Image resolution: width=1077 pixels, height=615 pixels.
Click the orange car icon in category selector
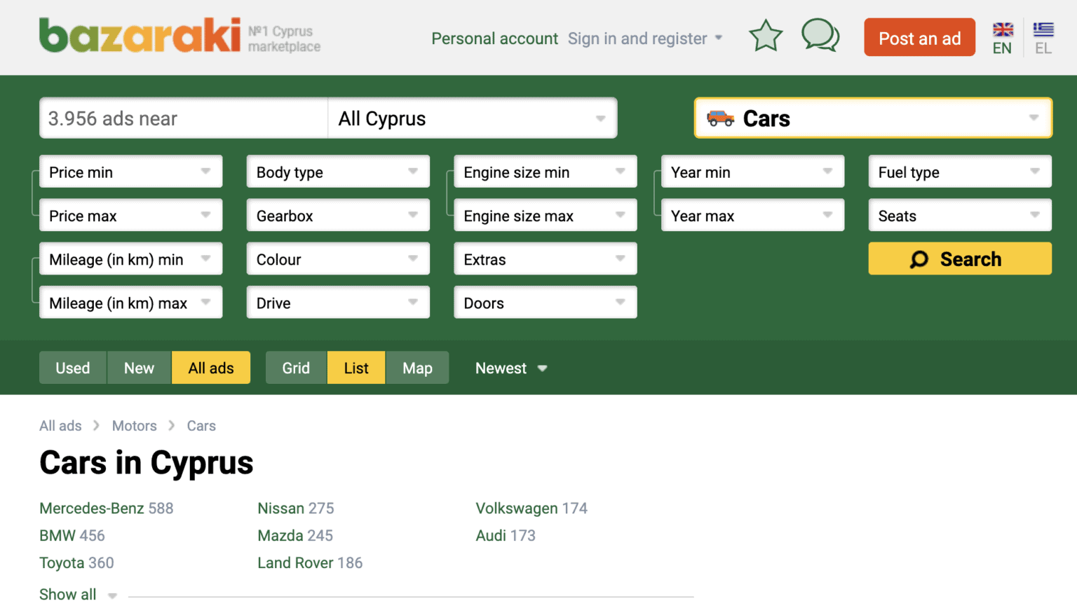tap(721, 118)
